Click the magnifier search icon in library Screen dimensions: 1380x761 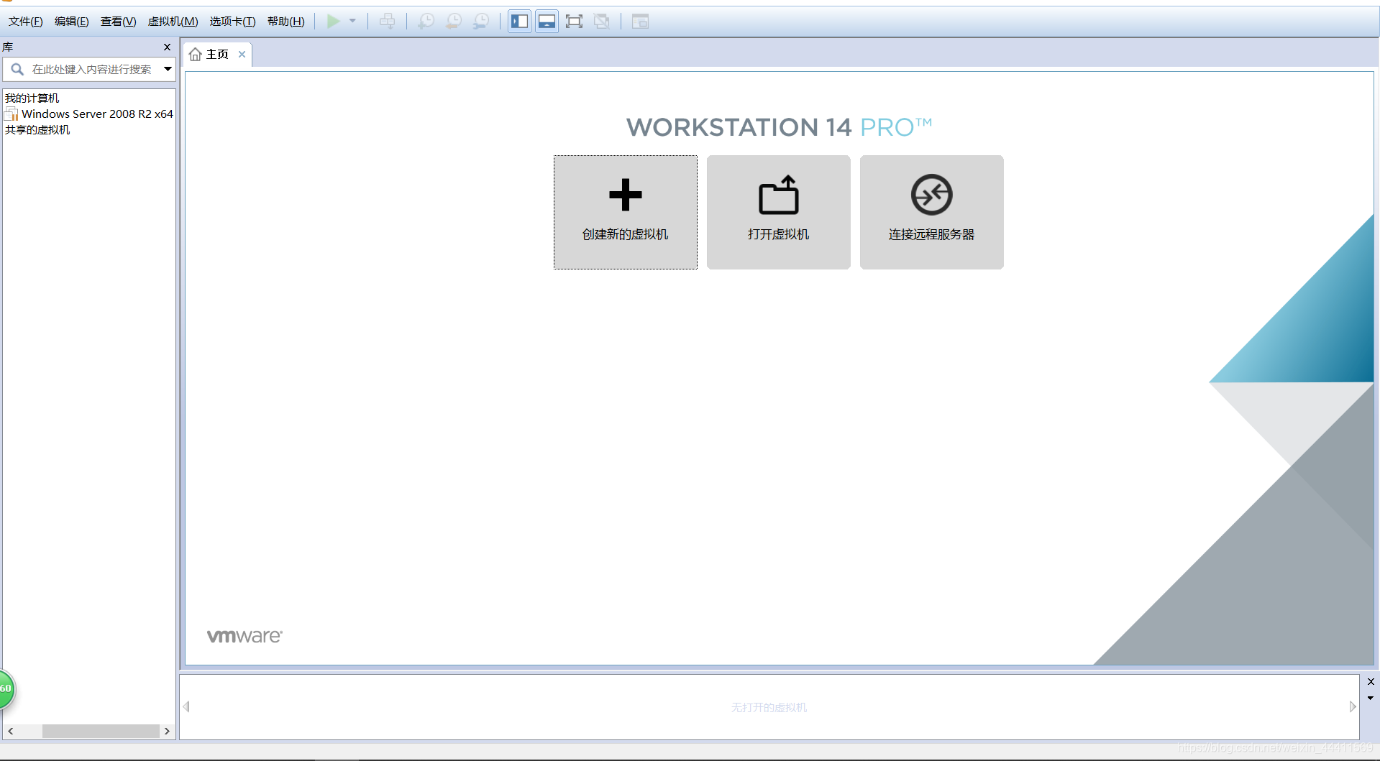coord(17,69)
